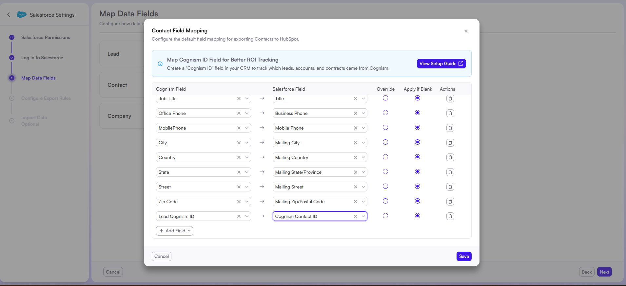This screenshot has width=626, height=286.
Task: Open the Mailing Street Salesforce field dropdown
Action: point(363,187)
